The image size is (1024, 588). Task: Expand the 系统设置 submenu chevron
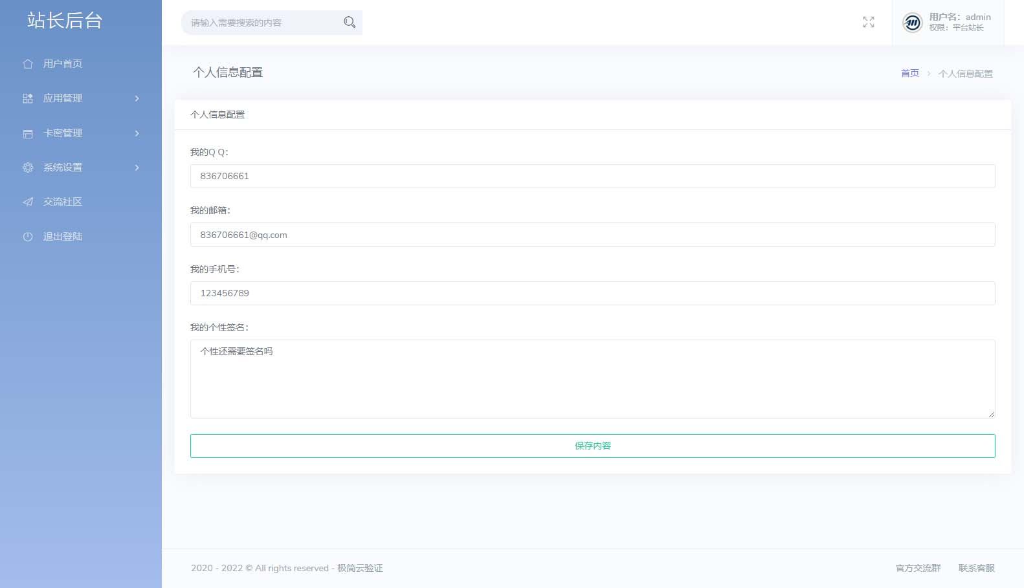(137, 168)
